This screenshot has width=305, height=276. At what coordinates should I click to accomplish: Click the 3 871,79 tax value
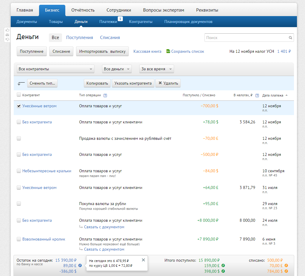click(x=247, y=187)
